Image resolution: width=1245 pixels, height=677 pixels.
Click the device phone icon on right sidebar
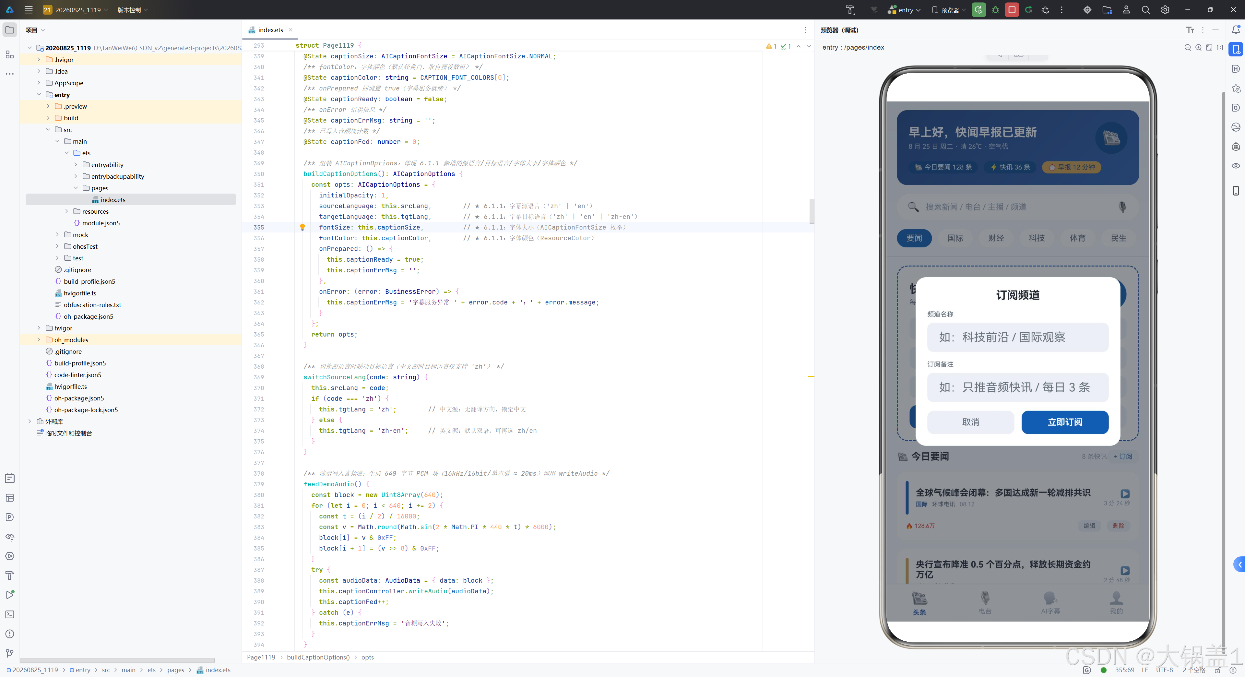(1236, 190)
